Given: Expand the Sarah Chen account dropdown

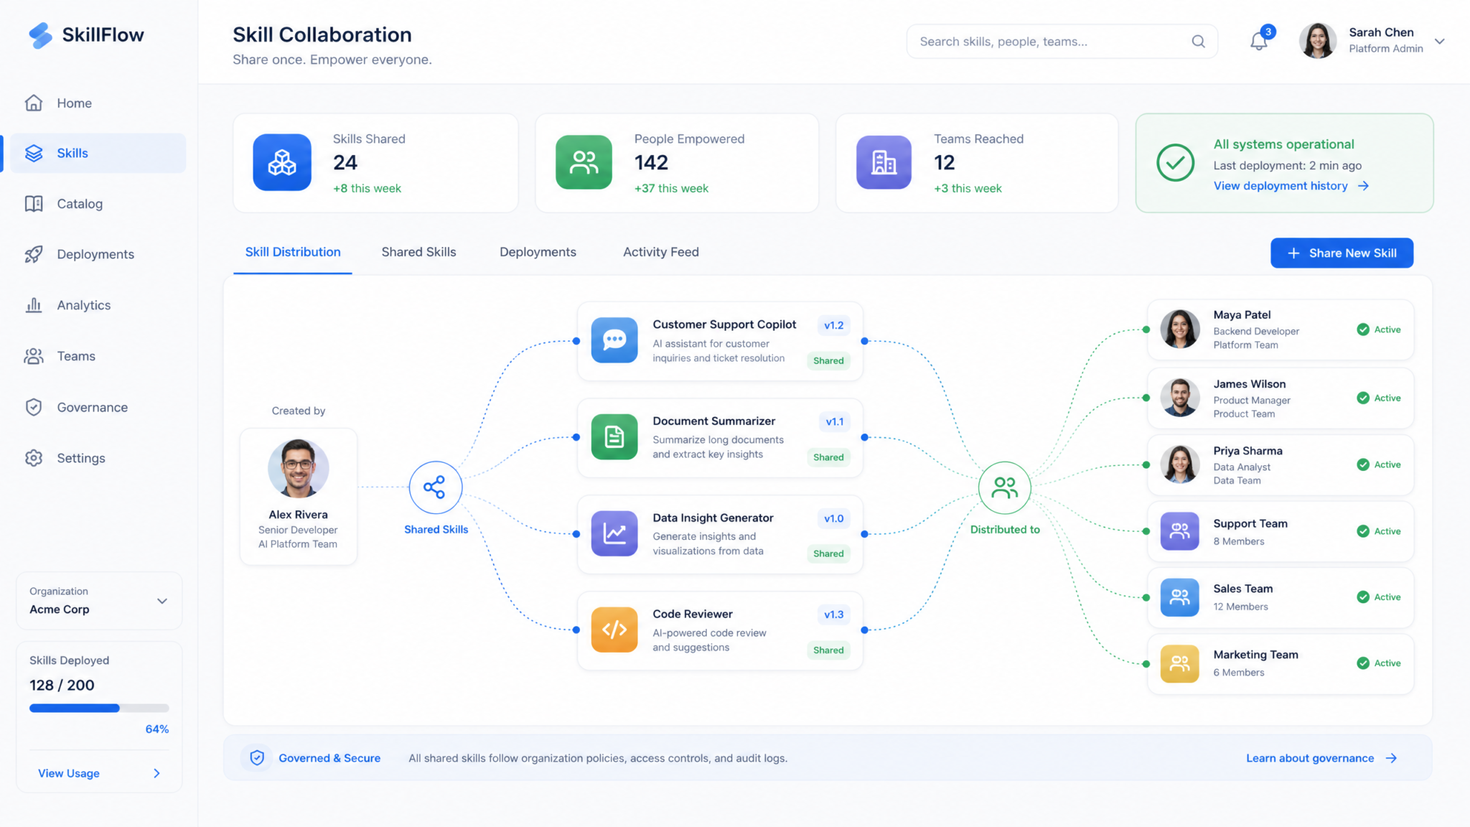Looking at the screenshot, I should 1439,42.
